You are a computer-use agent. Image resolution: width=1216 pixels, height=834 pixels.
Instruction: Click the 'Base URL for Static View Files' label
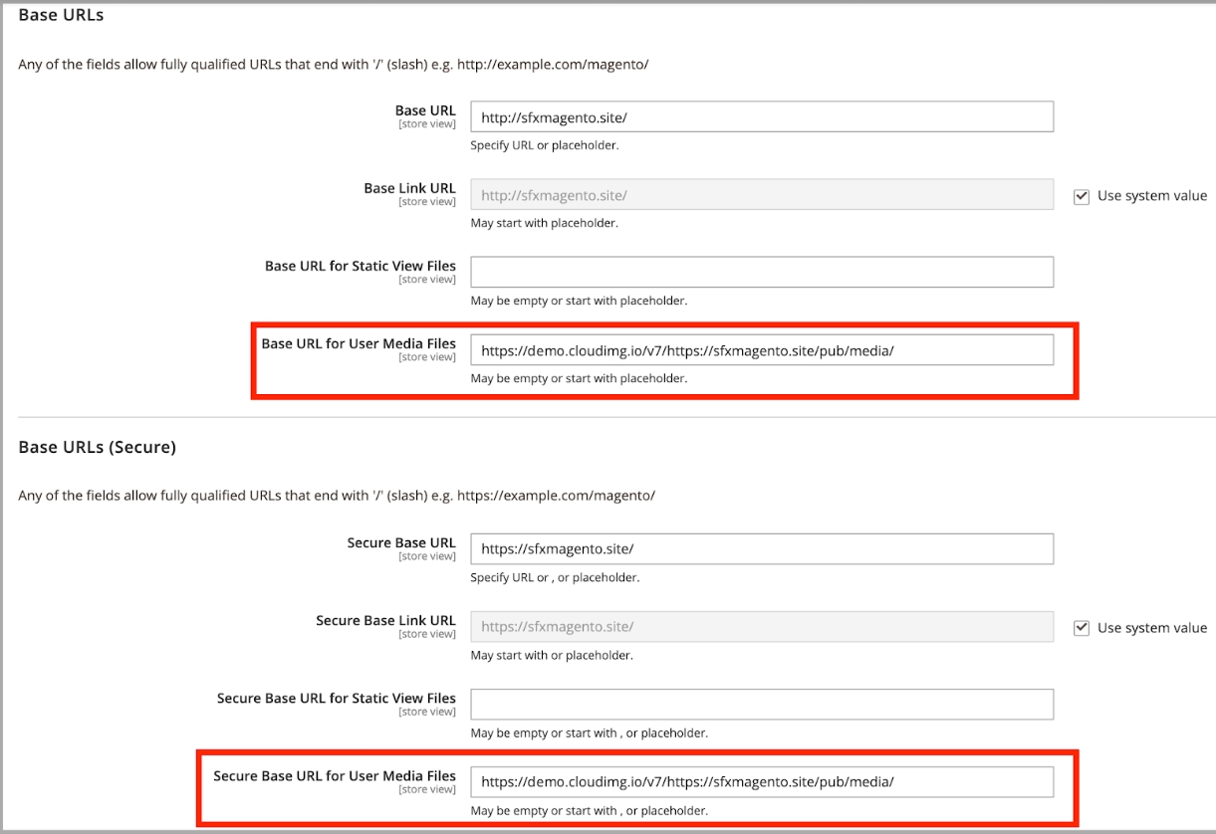coord(360,266)
